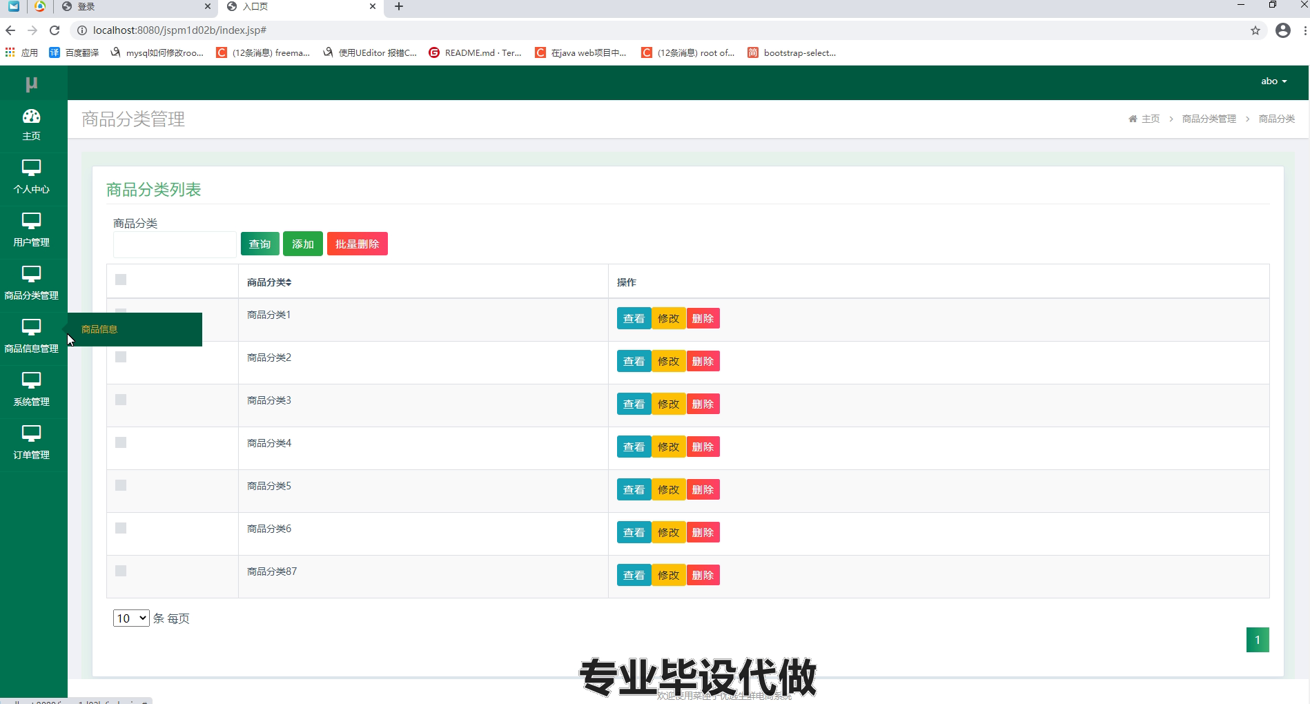Open bootstrap-select bookmark
The height and width of the screenshot is (704, 1310).
792,52
